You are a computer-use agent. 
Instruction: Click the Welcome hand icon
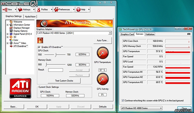(11, 22)
